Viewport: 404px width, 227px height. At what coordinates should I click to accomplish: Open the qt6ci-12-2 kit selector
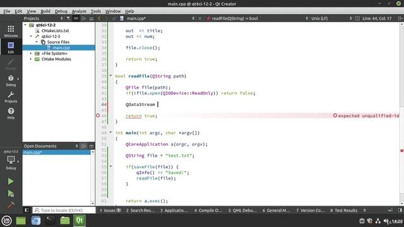[x=11, y=160]
